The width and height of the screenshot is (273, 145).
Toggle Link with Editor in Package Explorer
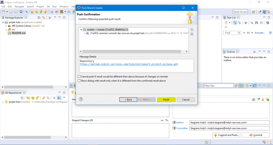pyautogui.click(x=43, y=18)
